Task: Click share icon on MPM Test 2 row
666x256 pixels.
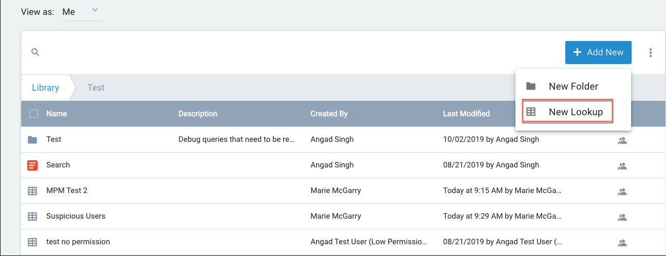Action: coord(622,191)
